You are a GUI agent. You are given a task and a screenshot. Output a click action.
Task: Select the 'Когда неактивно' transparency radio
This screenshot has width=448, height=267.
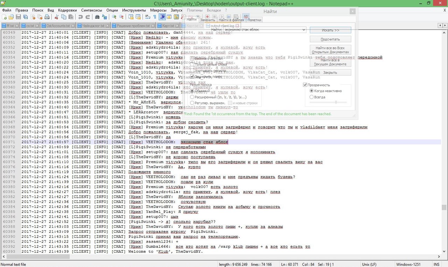click(x=312, y=91)
